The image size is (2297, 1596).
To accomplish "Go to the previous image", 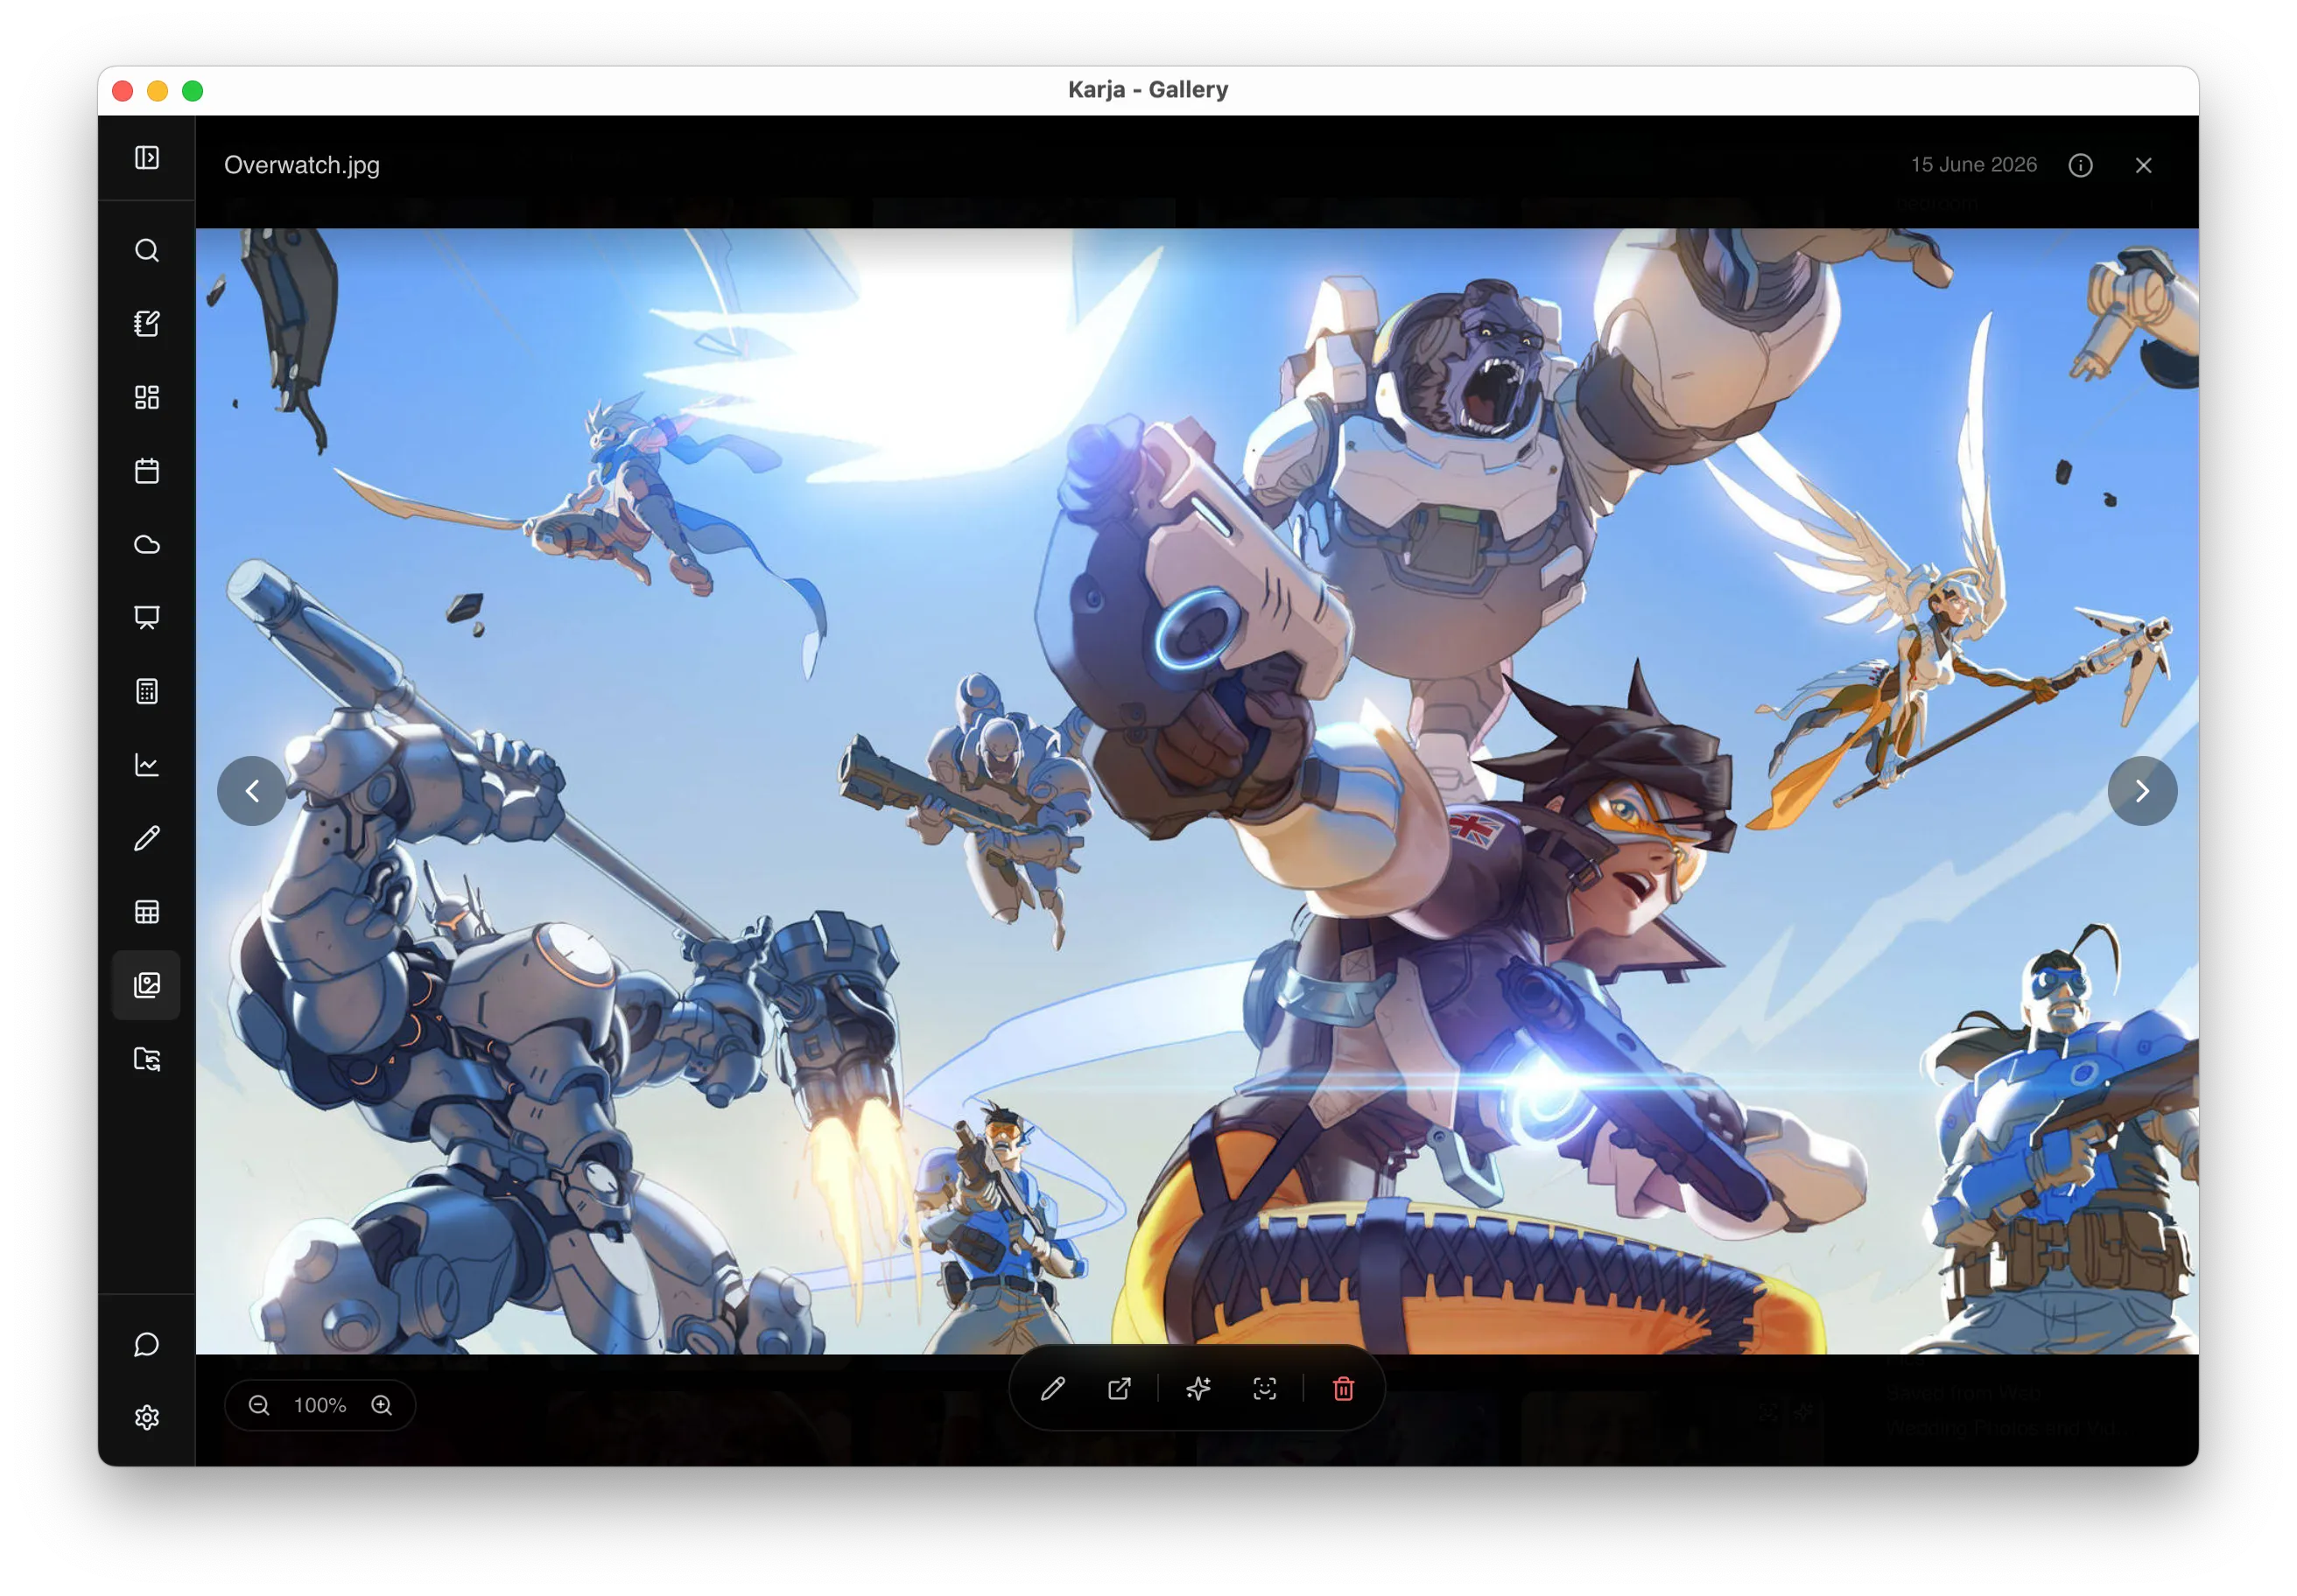I will click(x=252, y=791).
